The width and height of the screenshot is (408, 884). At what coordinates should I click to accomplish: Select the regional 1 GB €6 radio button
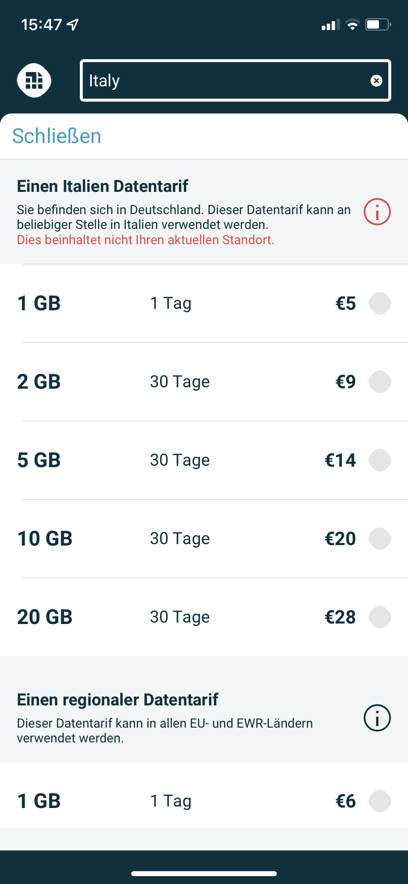[379, 801]
